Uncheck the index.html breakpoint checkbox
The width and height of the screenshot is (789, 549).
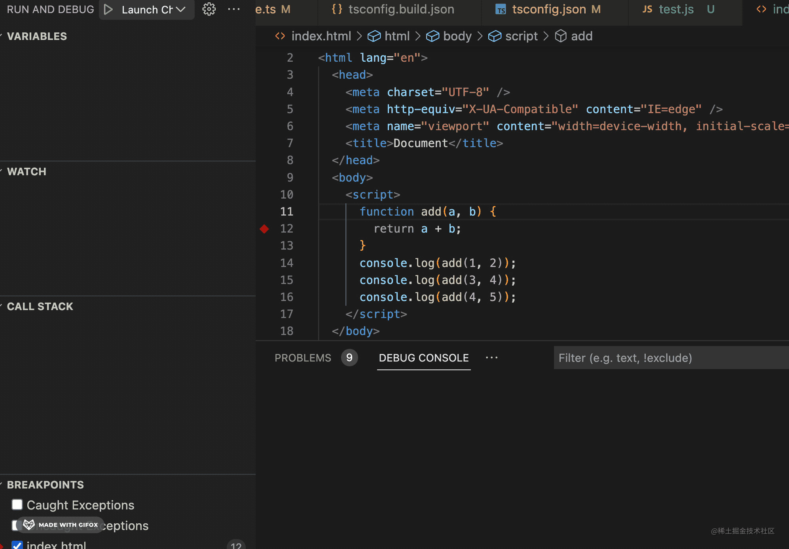[17, 545]
